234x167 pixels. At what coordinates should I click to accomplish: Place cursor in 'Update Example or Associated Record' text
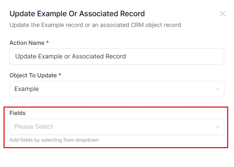(70, 57)
